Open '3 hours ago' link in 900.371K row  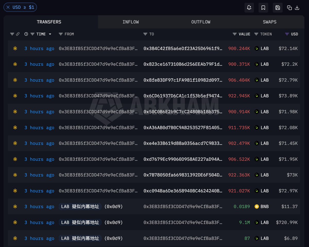tap(39, 64)
